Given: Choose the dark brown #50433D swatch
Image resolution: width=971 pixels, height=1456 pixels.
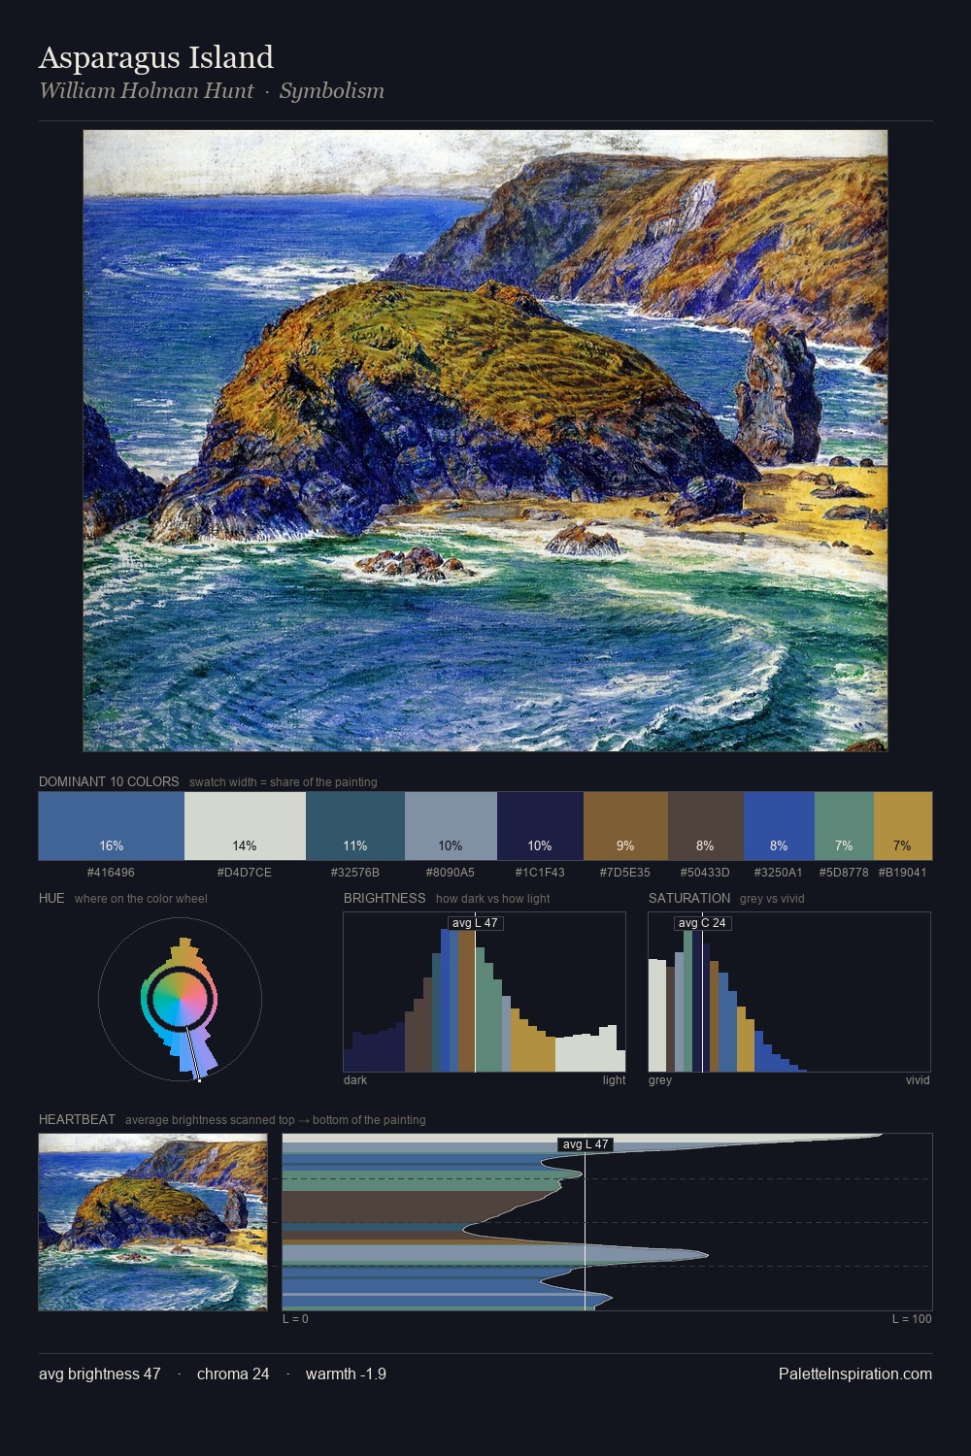Looking at the screenshot, I should [x=706, y=826].
